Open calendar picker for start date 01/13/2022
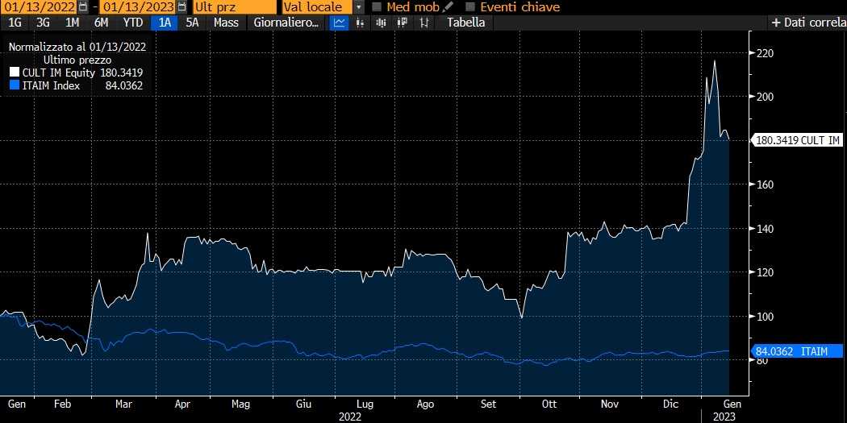 coord(83,7)
